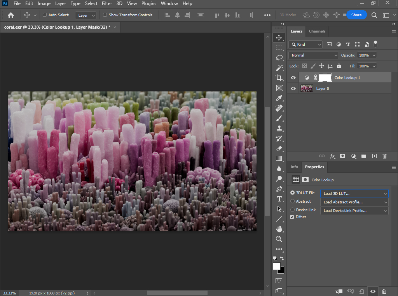The image size is (398, 296).
Task: Select the Crop tool
Action: [x=279, y=78]
